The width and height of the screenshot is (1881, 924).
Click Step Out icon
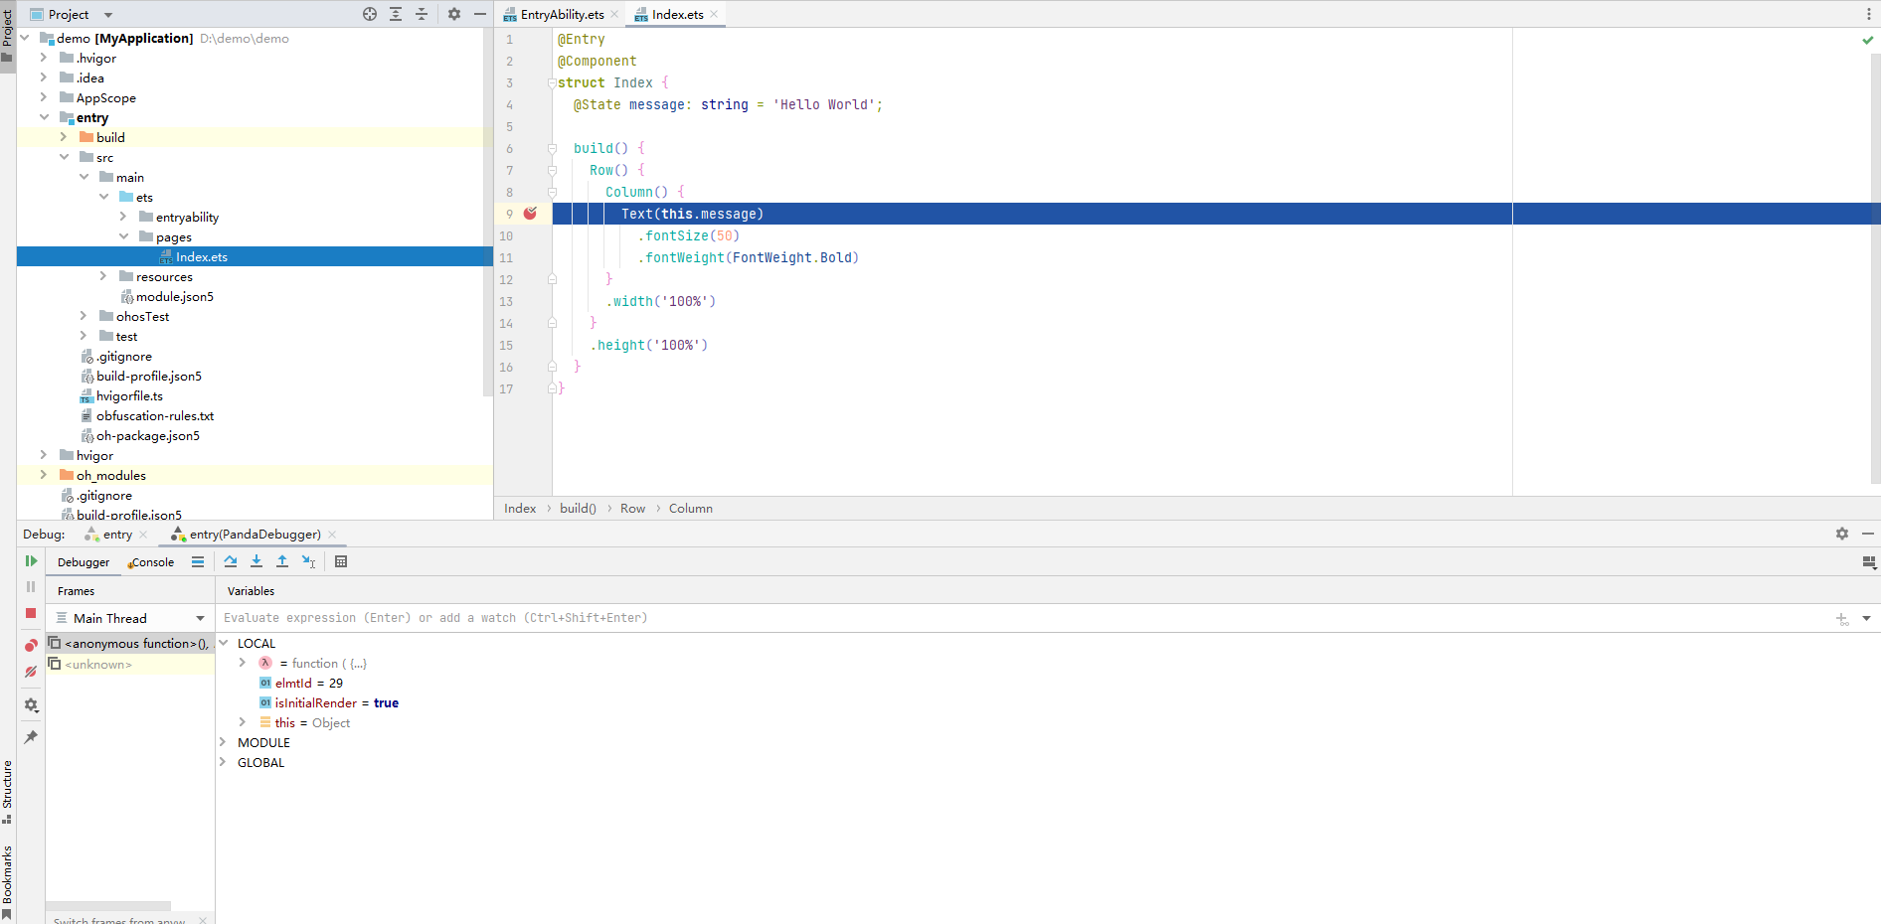282,561
